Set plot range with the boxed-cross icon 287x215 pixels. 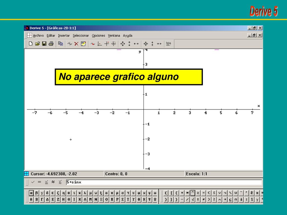coord(114,44)
